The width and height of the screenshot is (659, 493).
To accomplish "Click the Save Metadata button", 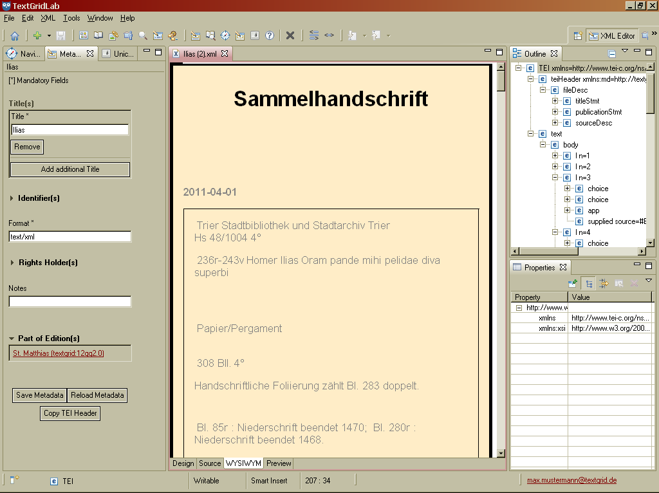I will pos(40,395).
